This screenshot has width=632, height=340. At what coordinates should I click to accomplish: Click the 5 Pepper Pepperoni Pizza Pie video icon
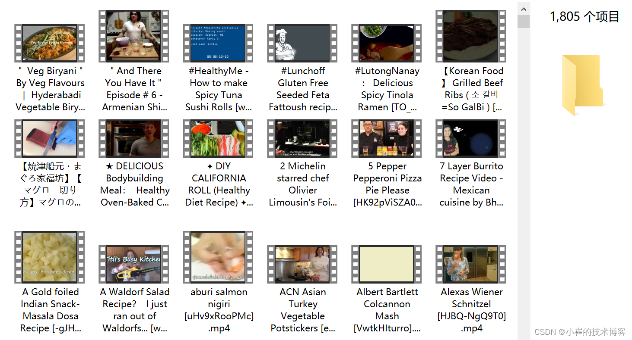click(x=387, y=138)
